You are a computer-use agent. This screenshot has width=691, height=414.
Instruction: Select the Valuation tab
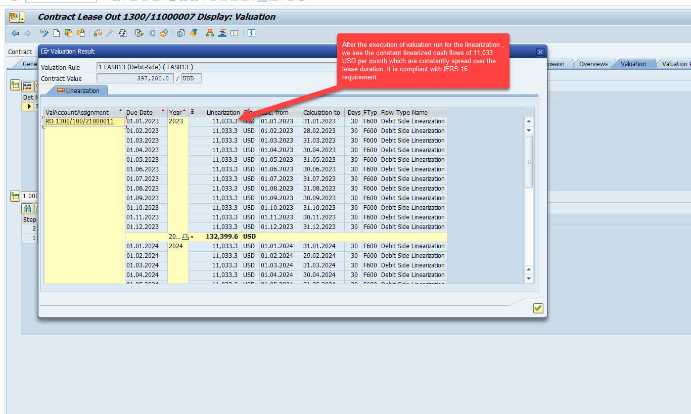(x=633, y=64)
